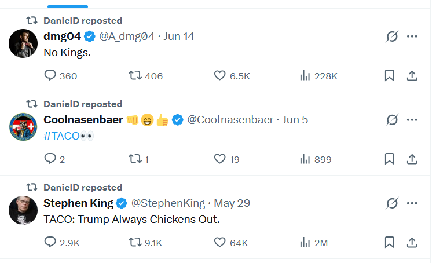Open the @A_dmg04 handle link

[x=127, y=36]
